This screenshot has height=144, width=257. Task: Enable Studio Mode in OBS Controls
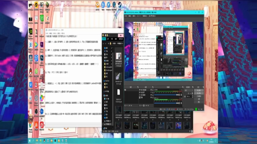pos(199,96)
